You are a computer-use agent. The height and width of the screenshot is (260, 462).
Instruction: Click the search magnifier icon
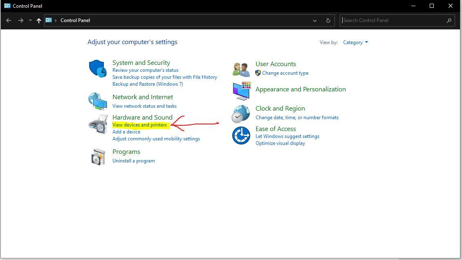tap(449, 20)
